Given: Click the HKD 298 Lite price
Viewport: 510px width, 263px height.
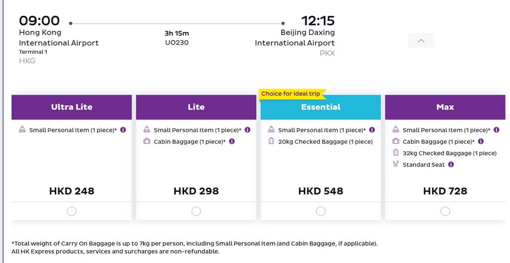Looking at the screenshot, I should click(196, 191).
